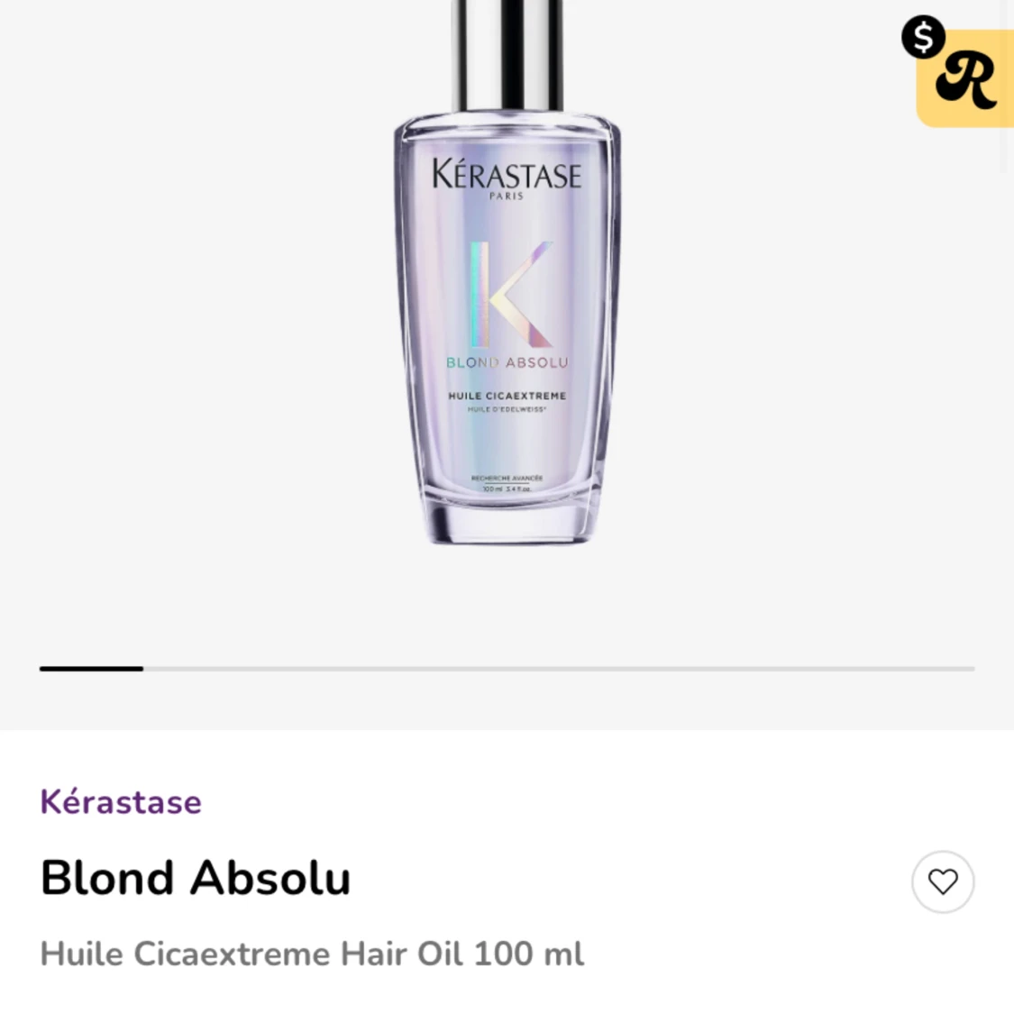This screenshot has height=1014, width=1014.
Task: Open the Kérastase brand link
Action: (121, 802)
